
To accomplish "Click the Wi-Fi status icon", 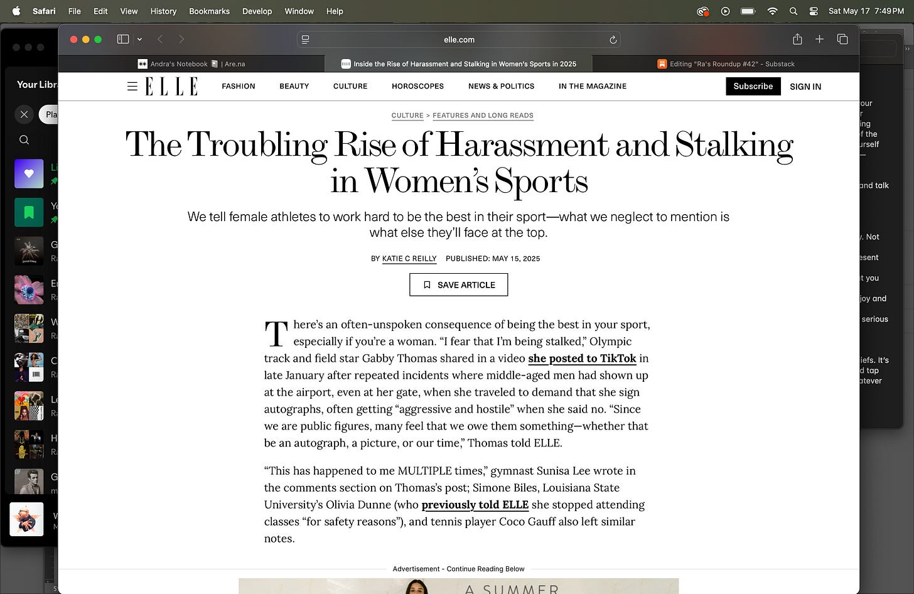I will [773, 11].
